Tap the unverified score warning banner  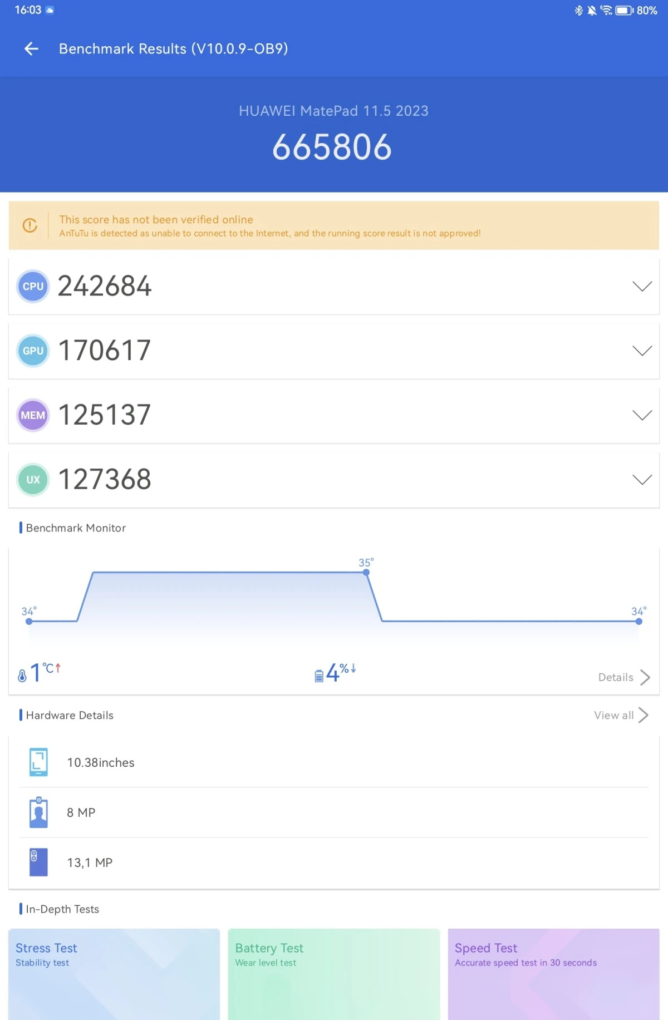point(334,225)
